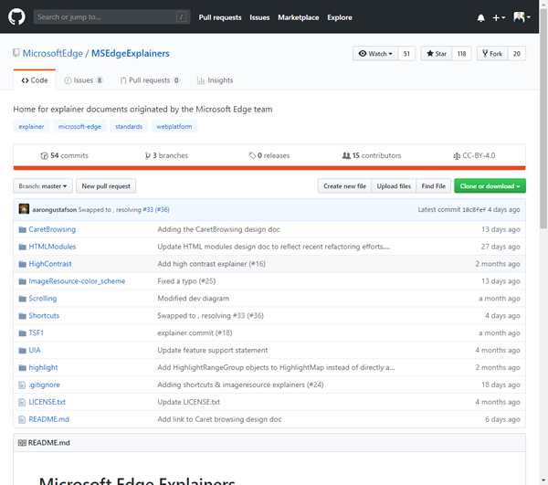This screenshot has width=548, height=485.
Task: Open the notifications bell
Action: point(481,17)
